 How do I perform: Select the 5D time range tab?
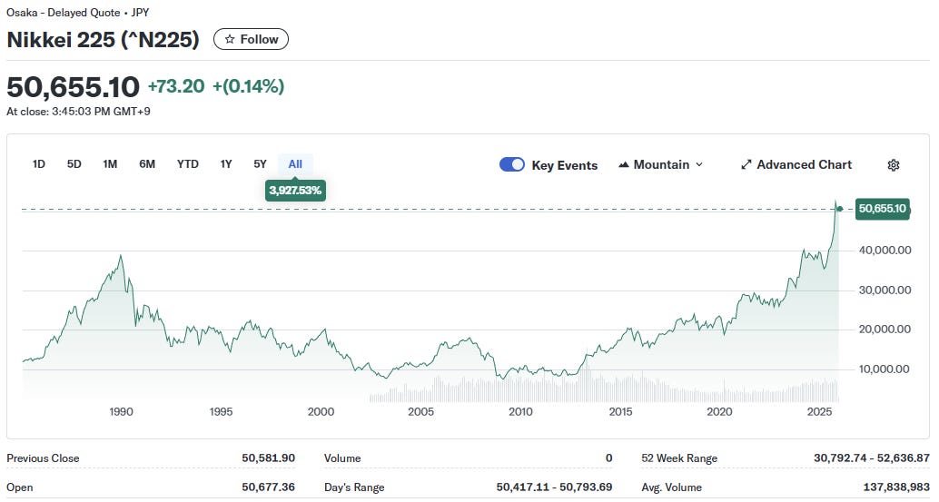click(74, 164)
